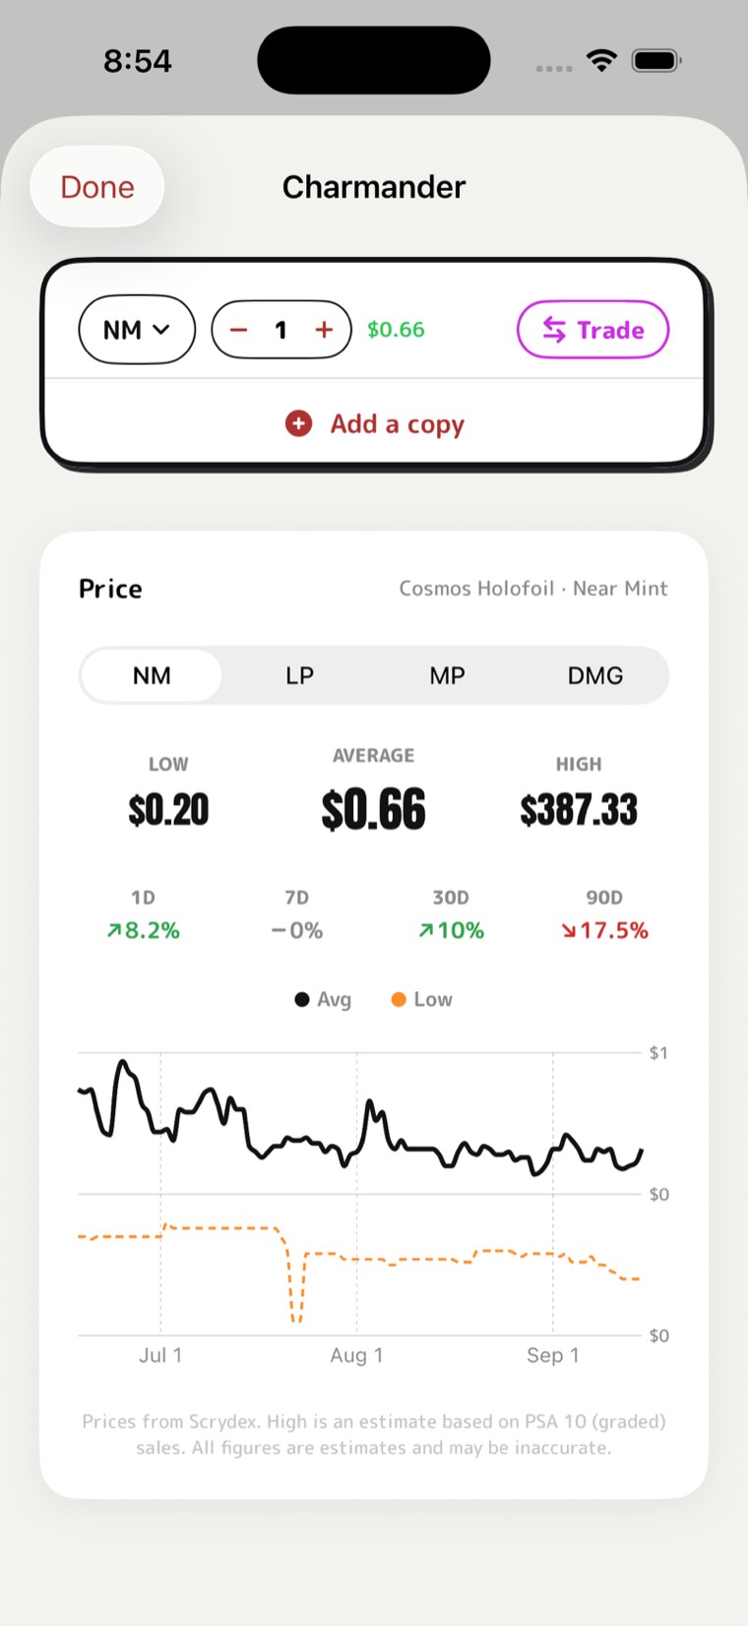Select the DMG condition tab
The image size is (748, 1626).
click(594, 675)
